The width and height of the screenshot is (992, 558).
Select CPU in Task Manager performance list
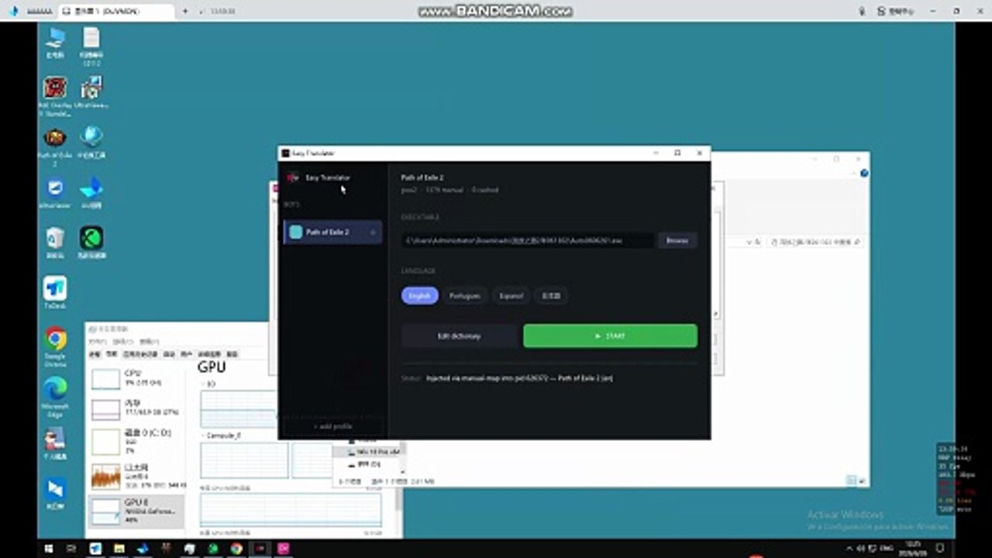pos(136,378)
